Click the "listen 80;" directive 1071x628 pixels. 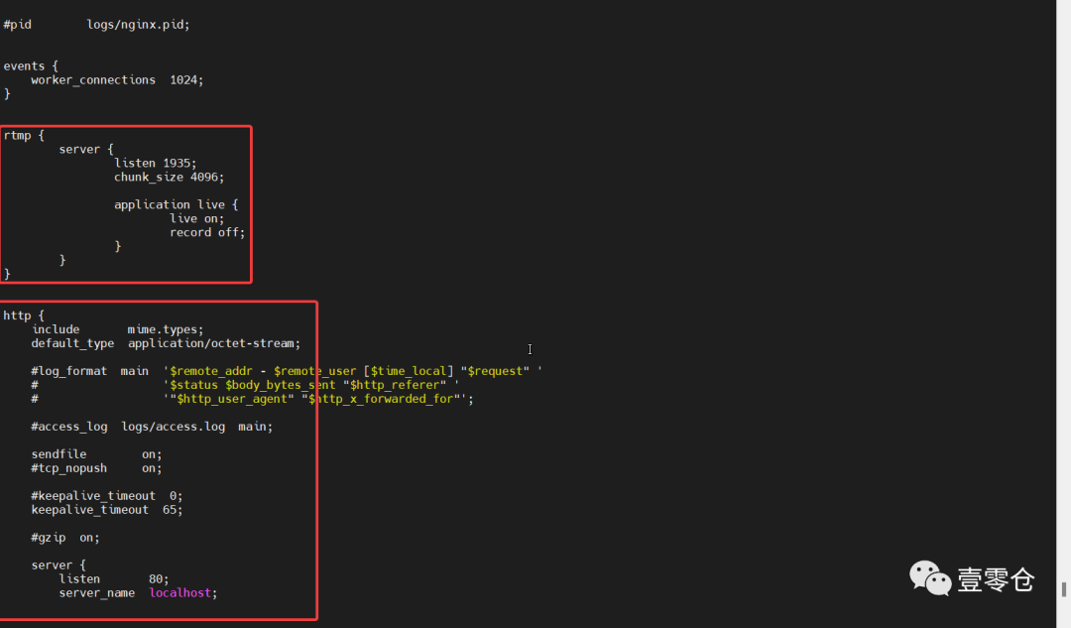tap(113, 579)
